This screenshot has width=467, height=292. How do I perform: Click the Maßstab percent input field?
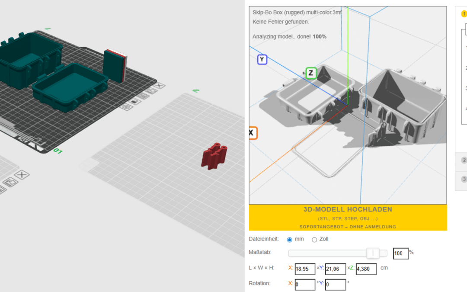(400, 253)
